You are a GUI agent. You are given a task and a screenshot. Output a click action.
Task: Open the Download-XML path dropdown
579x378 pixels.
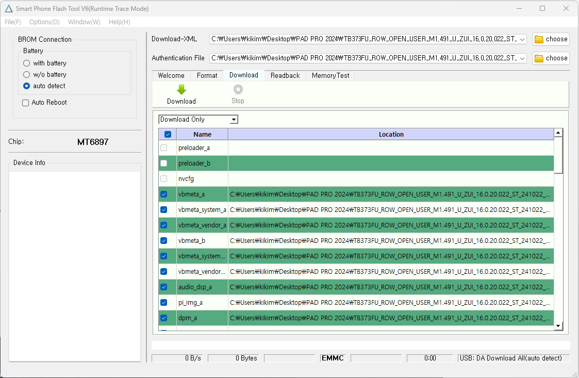click(x=522, y=39)
